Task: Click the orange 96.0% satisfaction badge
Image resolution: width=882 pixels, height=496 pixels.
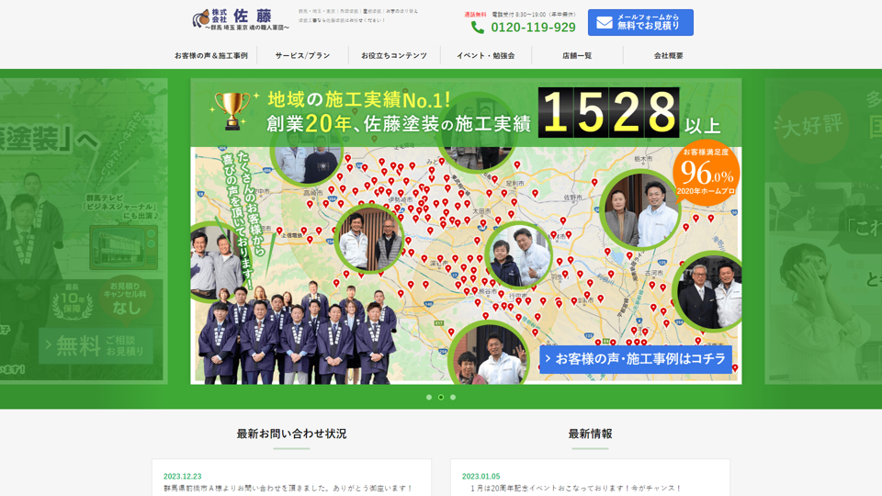Action: tap(706, 172)
